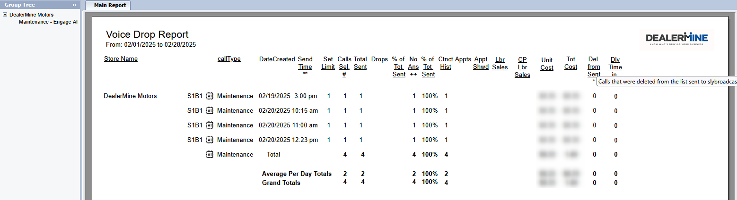Viewport: 737px width, 200px height.
Task: Select Maintenance - Engage AI tree item
Action: [48, 22]
